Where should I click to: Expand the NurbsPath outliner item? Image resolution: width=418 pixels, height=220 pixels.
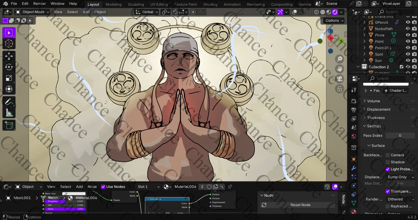365,29
